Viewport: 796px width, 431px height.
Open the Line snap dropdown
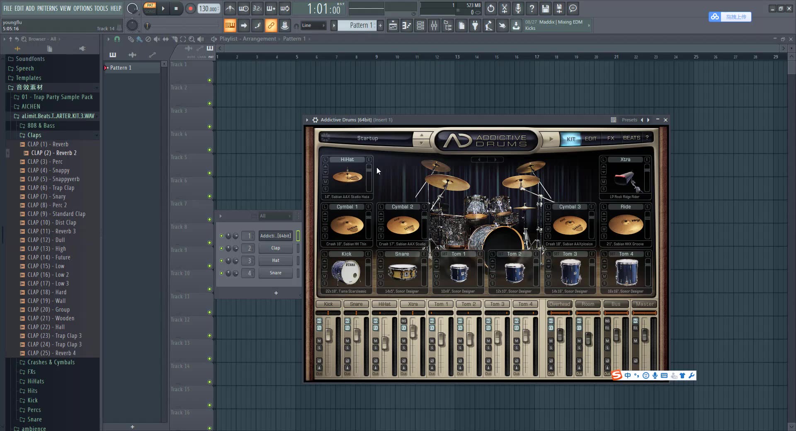313,26
